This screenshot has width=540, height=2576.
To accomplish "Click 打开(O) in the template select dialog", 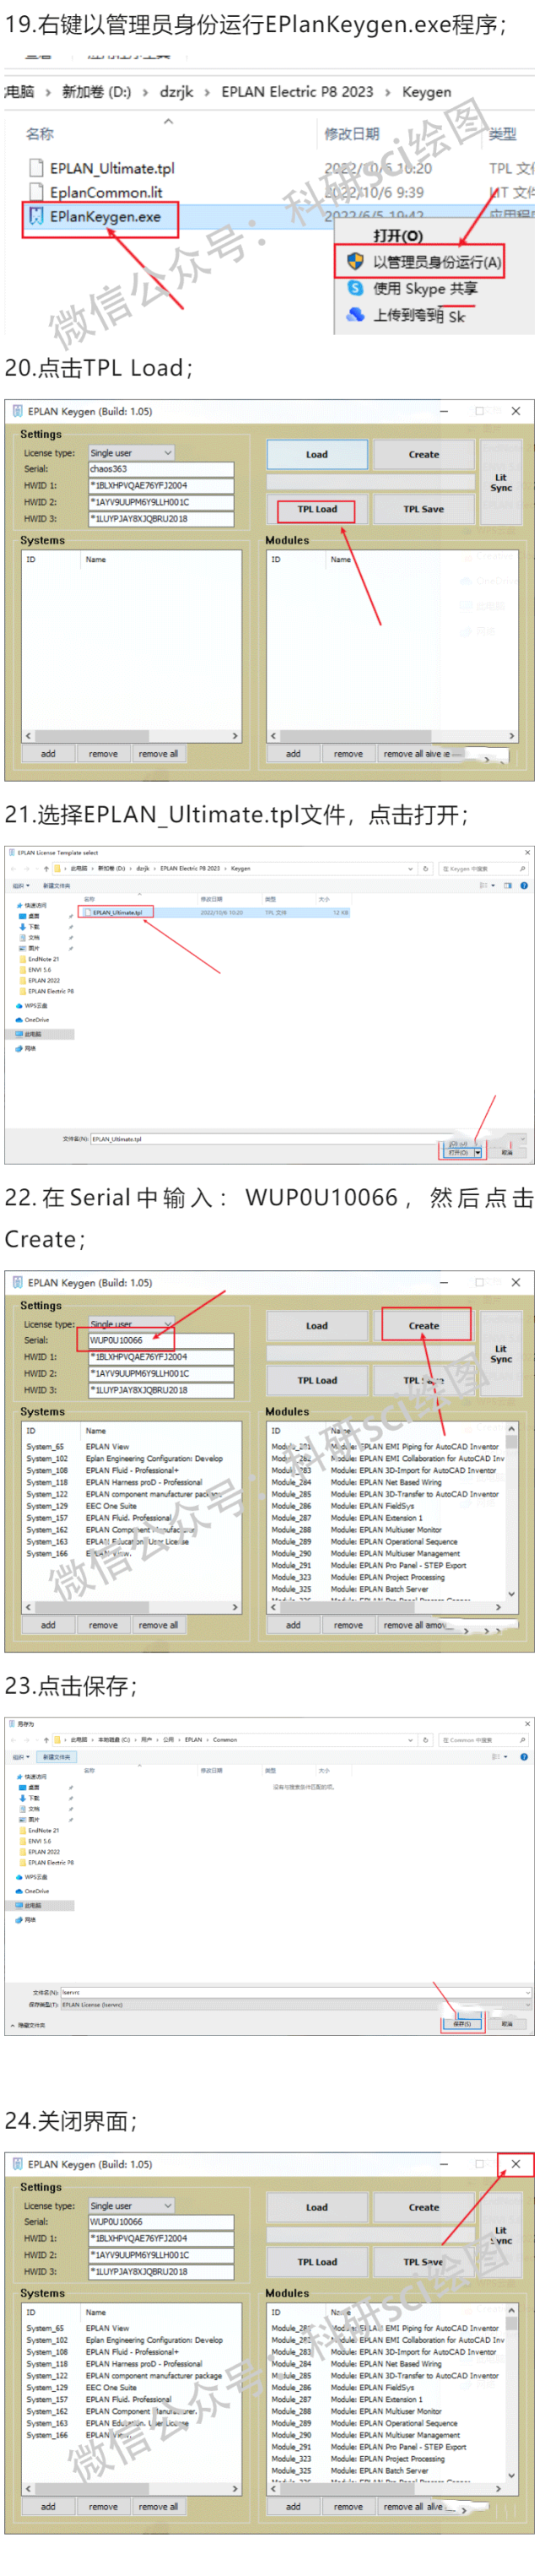I will [x=458, y=1152].
